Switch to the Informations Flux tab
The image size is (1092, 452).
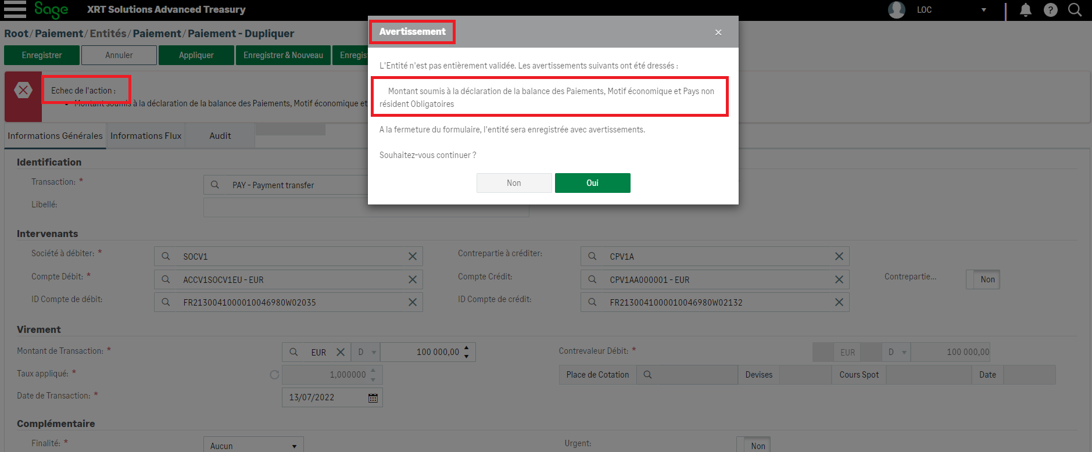point(146,136)
